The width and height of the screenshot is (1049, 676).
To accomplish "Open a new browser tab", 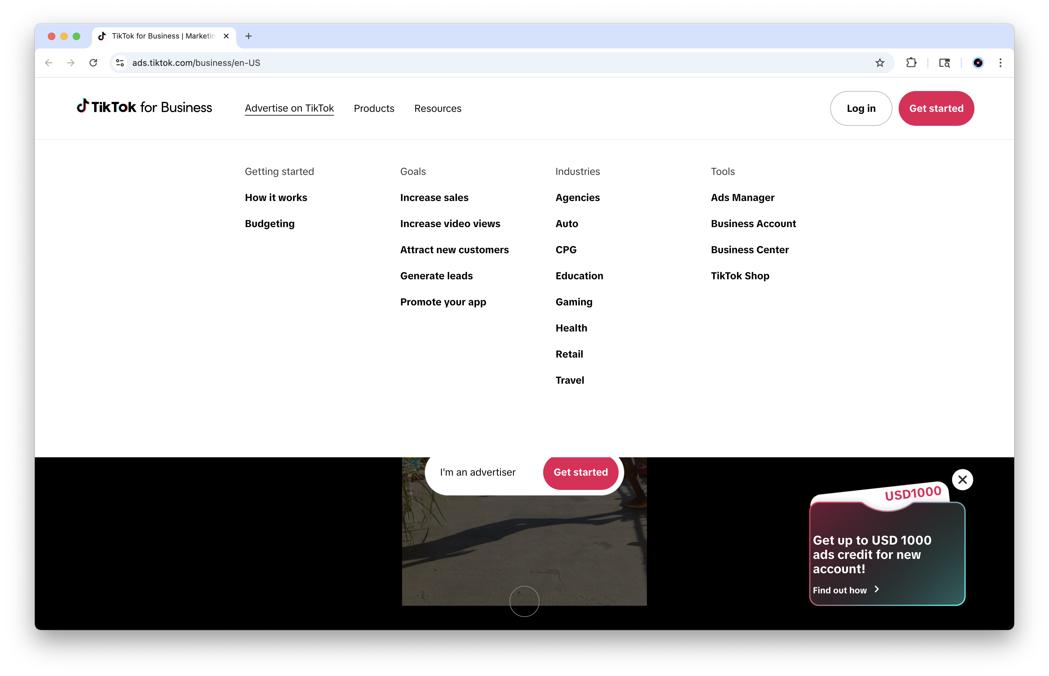I will coord(249,36).
